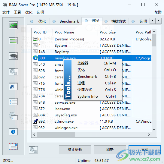Select the gears processes sidebar icon
The width and height of the screenshot is (164, 164).
tap(14, 72)
